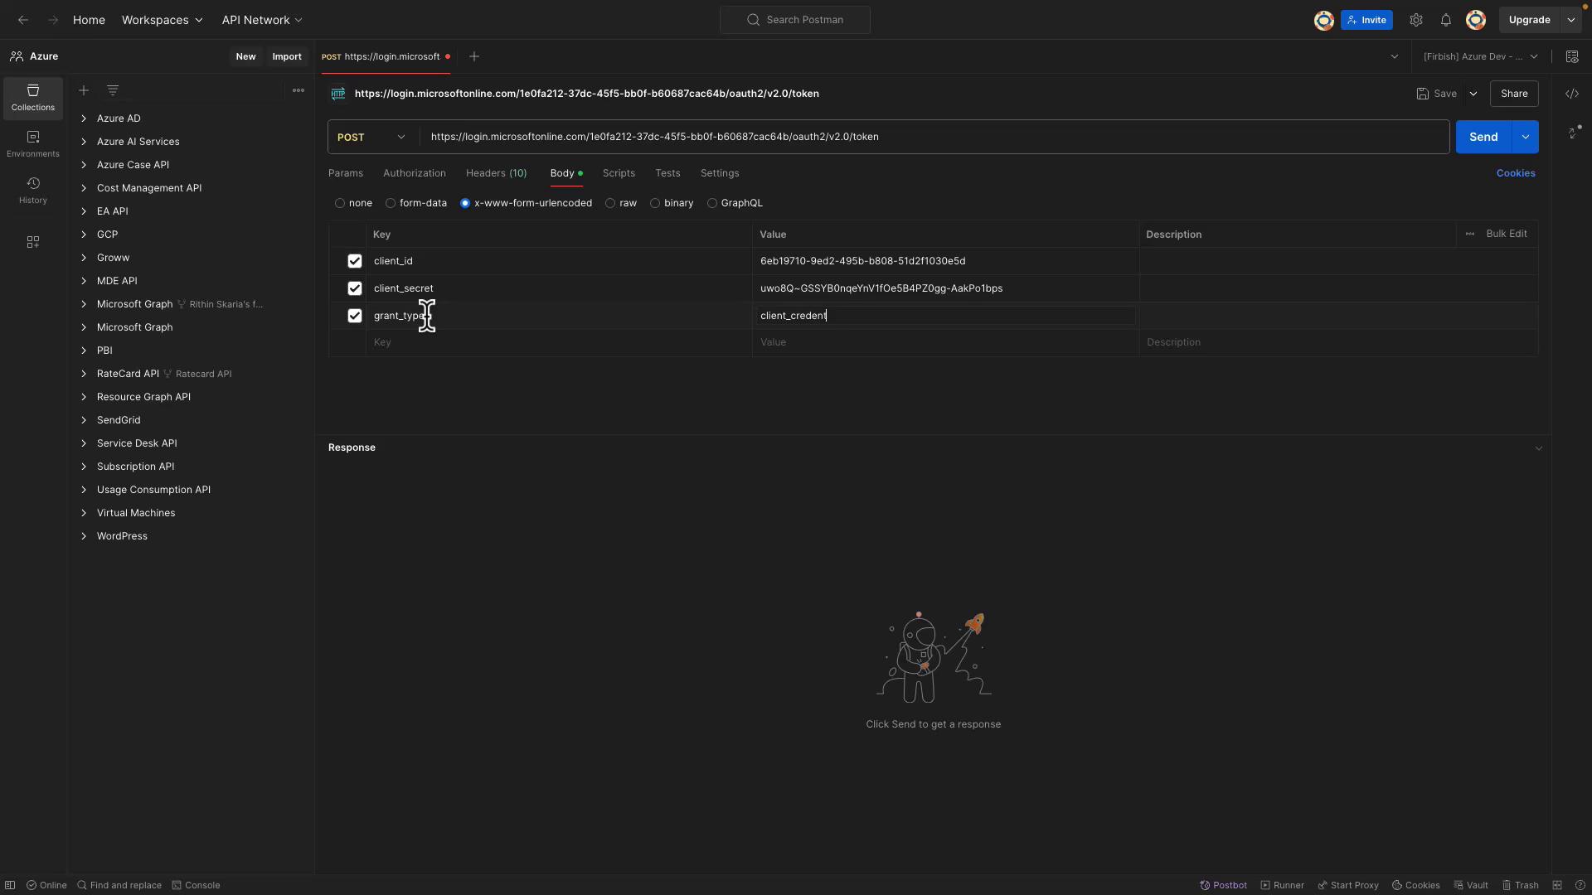Uncheck the grant_type row checkbox
Screen dimensions: 1592x895
[355, 316]
